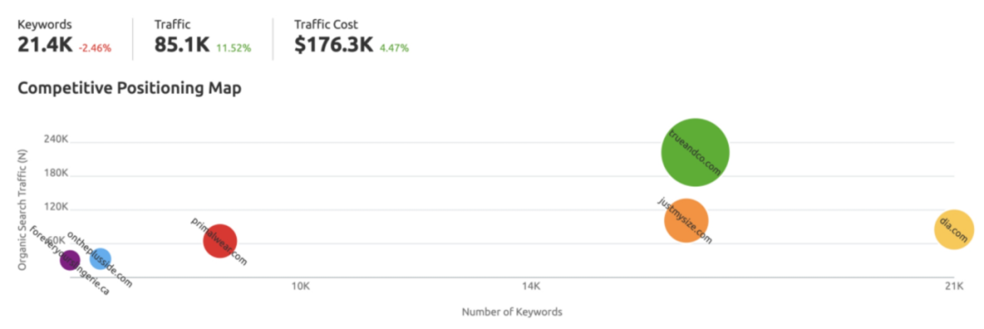The image size is (984, 329).
Task: Click the 21K x-axis tick label
Action: pos(954,287)
